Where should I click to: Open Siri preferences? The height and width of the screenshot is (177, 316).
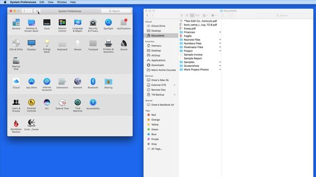47,104
